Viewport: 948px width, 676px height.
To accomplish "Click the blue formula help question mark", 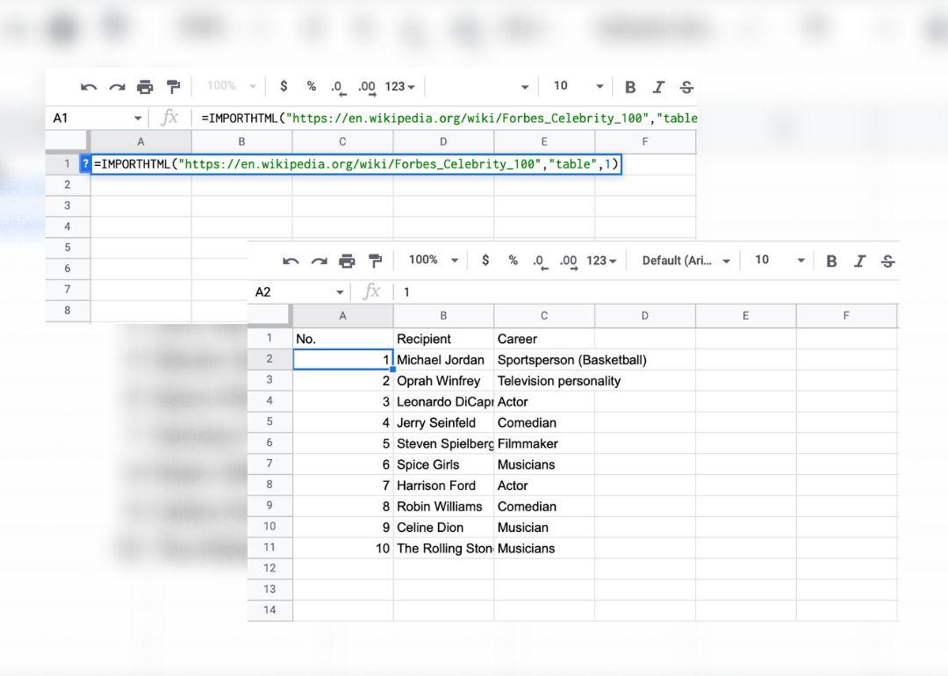I will [x=85, y=164].
